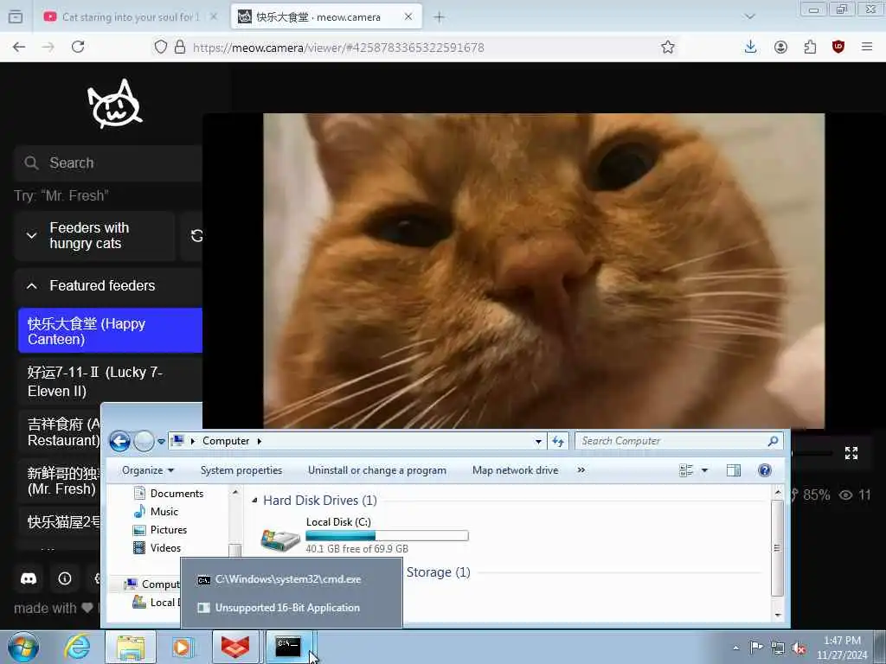Click System properties in Explorer toolbar

click(x=241, y=470)
